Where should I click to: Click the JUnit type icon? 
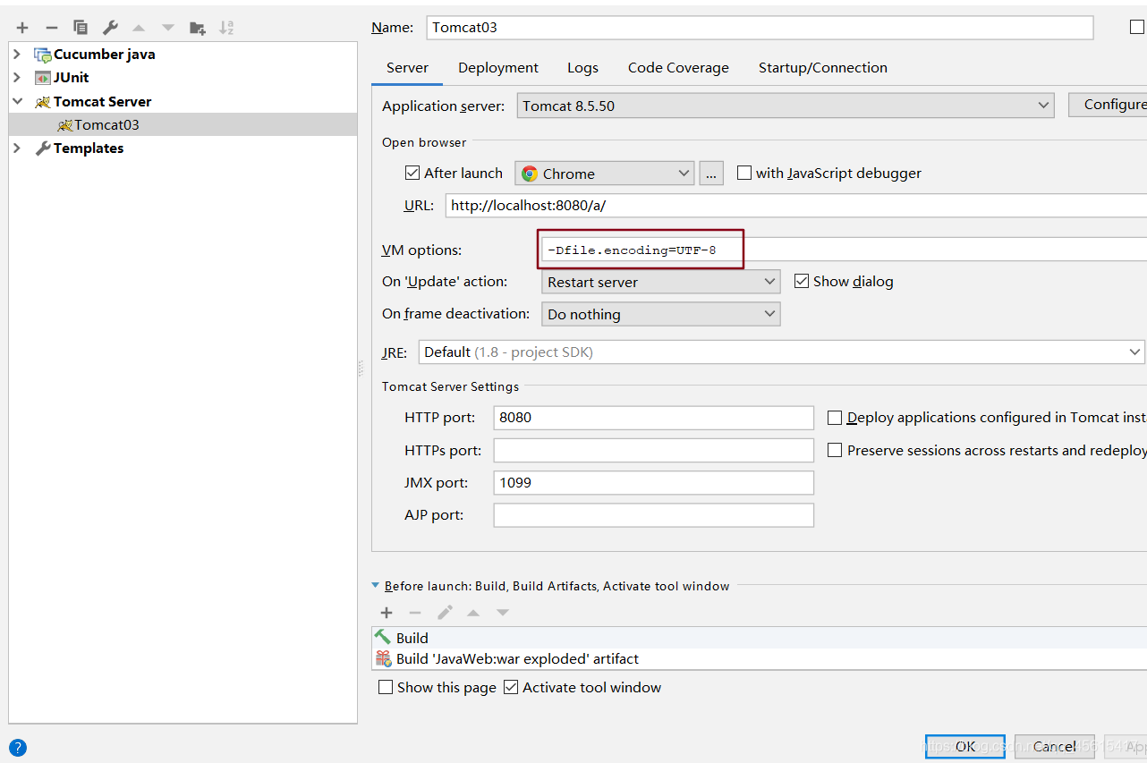(x=42, y=78)
